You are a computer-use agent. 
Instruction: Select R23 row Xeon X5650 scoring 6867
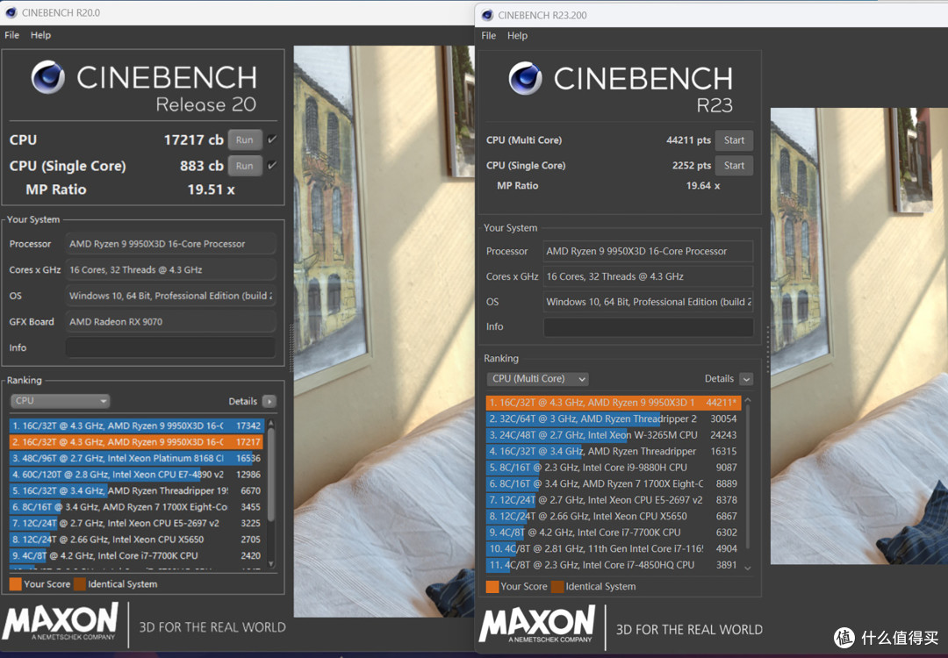pos(613,517)
